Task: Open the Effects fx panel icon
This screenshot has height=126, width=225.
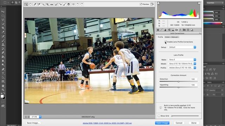Action: (180, 30)
